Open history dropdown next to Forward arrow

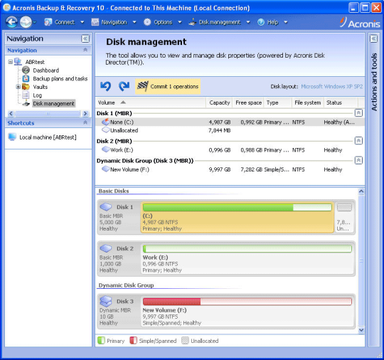pos(35,22)
